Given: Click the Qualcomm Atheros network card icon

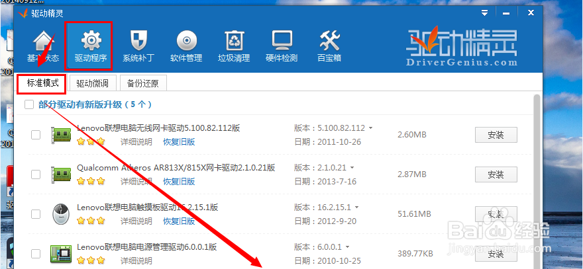Looking at the screenshot, I should coord(60,174).
